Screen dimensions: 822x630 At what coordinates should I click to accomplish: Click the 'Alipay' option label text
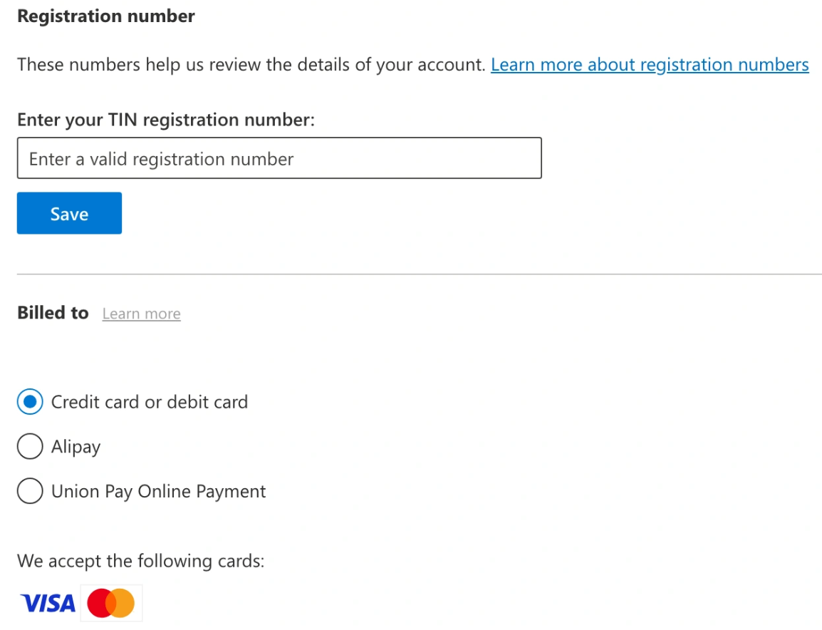(76, 447)
